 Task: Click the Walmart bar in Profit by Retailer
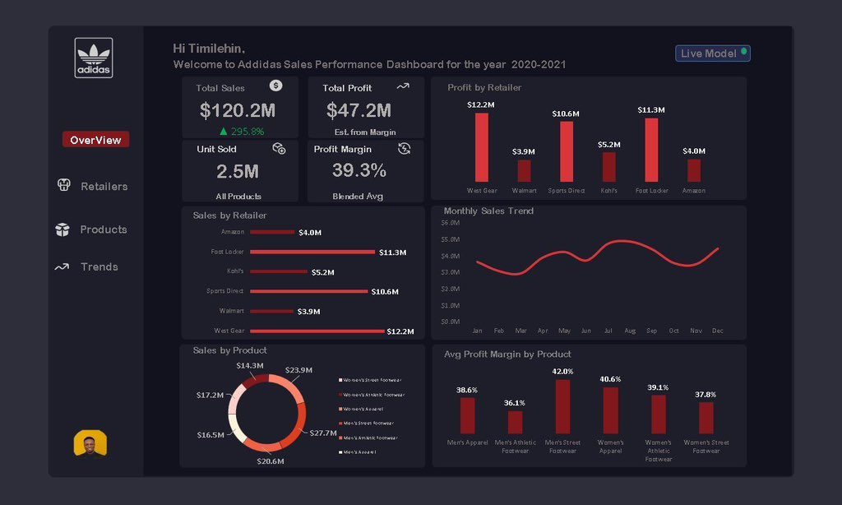tap(524, 171)
